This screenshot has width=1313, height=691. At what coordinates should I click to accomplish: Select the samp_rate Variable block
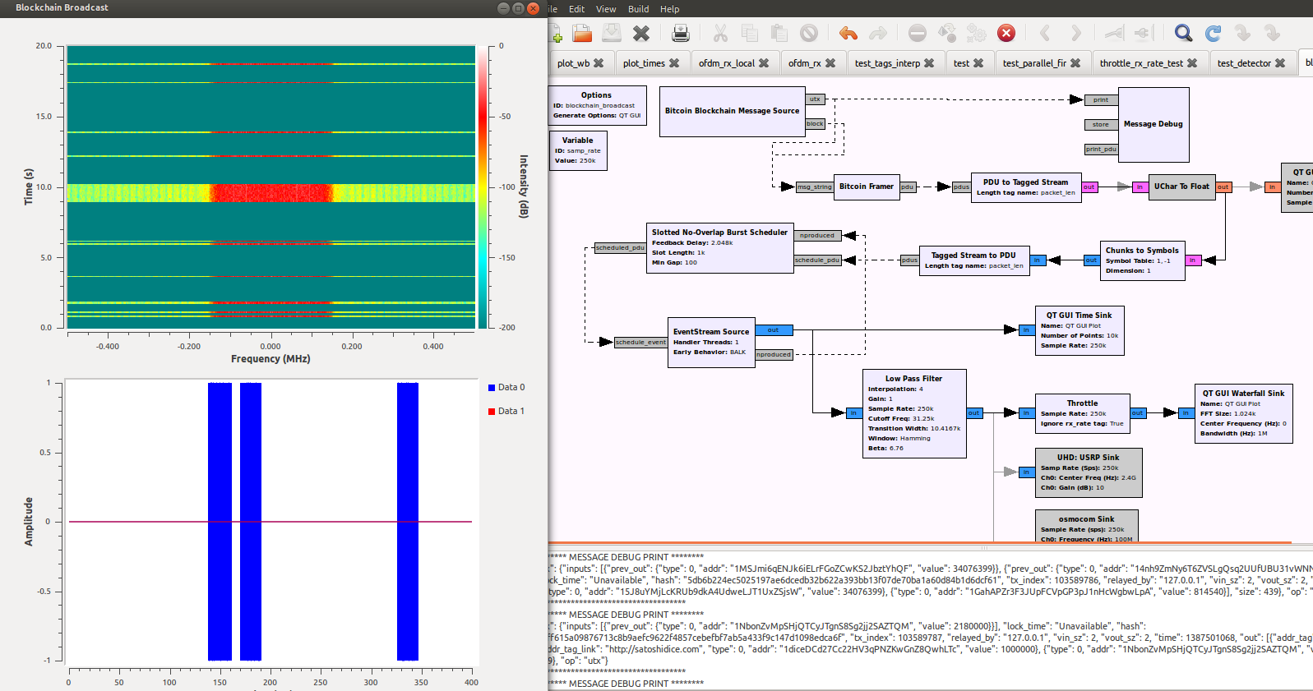point(577,150)
